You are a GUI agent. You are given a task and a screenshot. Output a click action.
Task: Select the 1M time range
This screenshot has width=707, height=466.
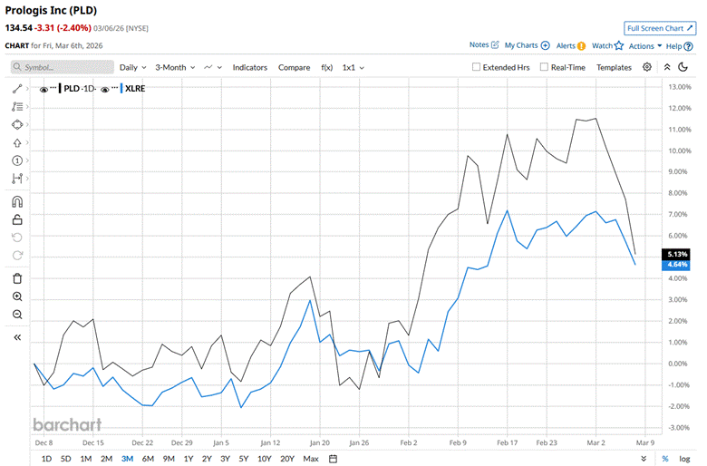coord(86,459)
